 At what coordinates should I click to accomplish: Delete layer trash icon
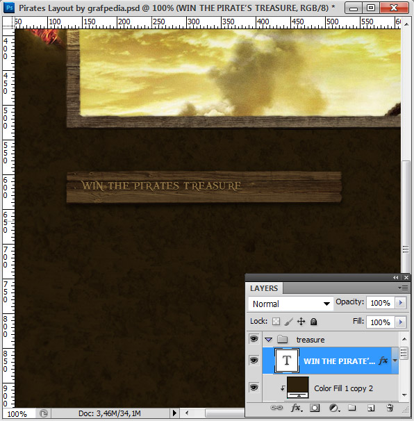point(390,408)
